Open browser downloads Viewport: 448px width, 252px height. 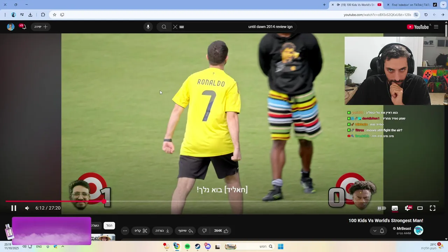point(30,15)
